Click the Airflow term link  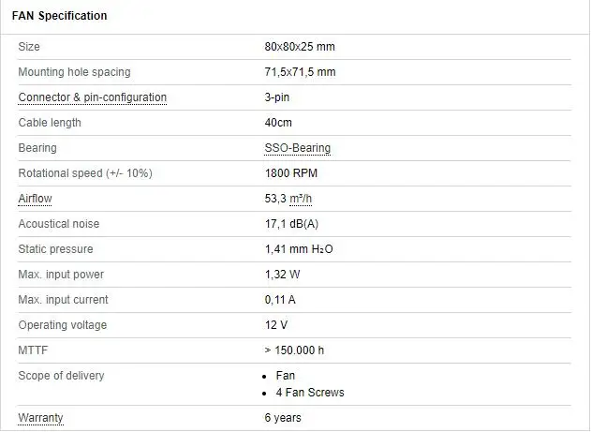point(37,199)
